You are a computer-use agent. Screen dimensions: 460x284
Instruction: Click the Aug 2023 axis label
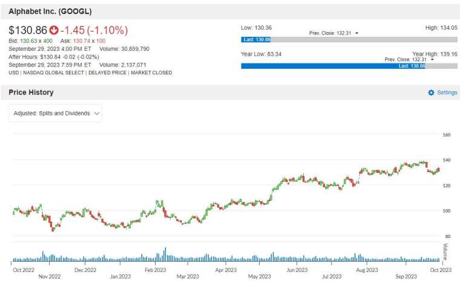[367, 270]
